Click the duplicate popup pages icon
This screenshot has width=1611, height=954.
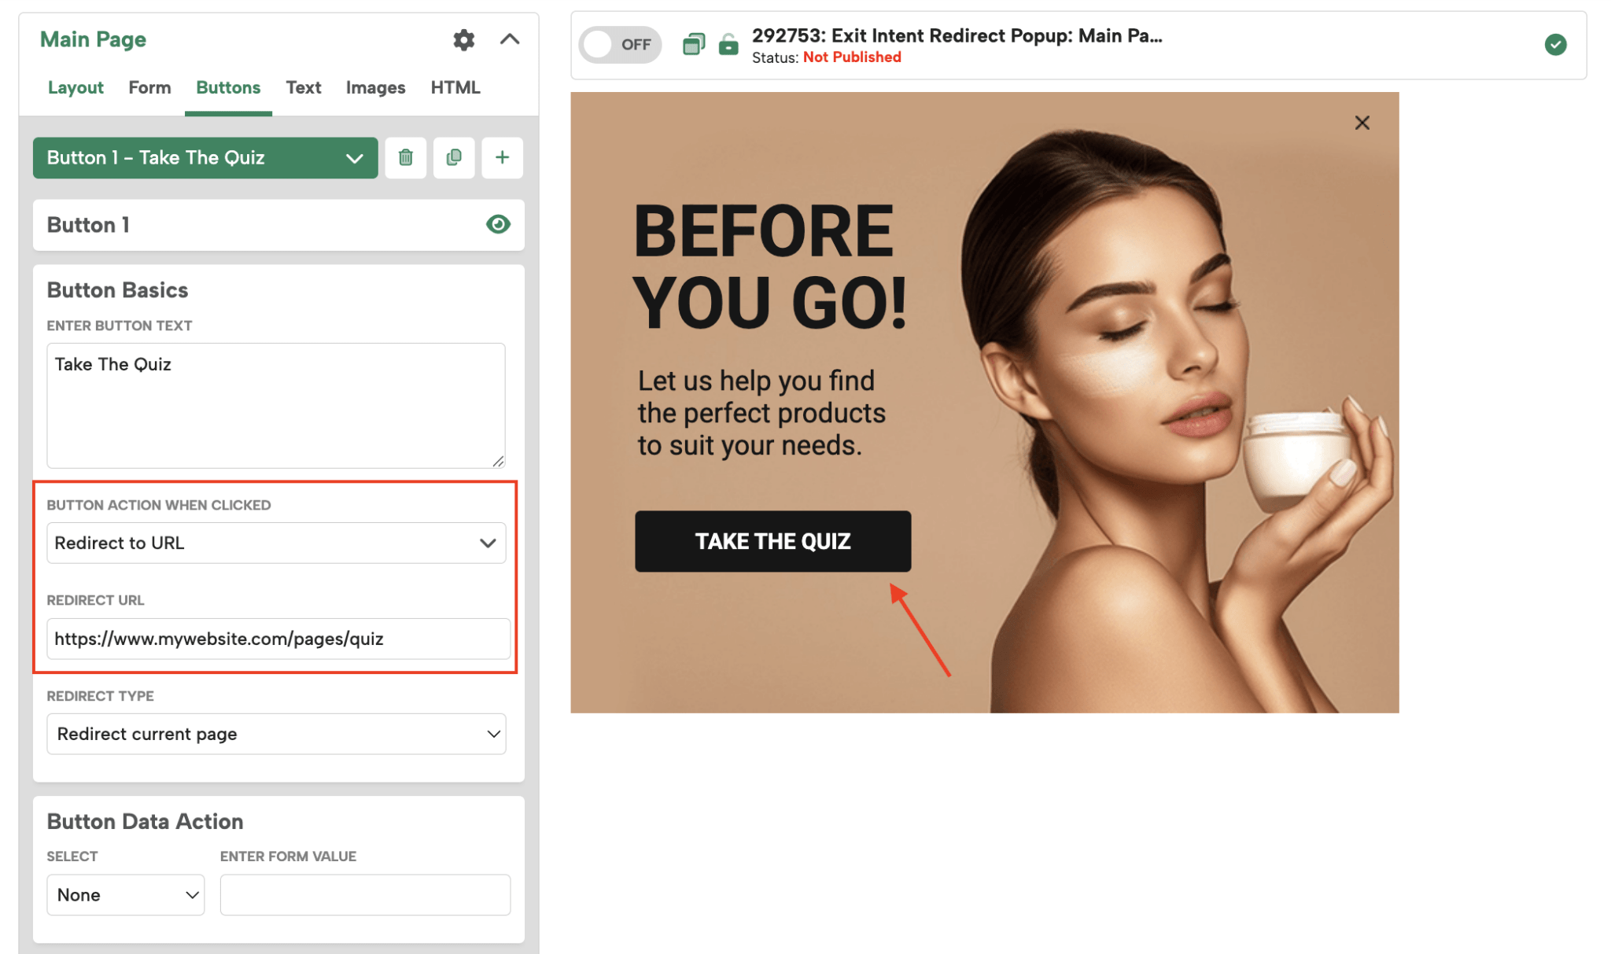pyautogui.click(x=693, y=45)
